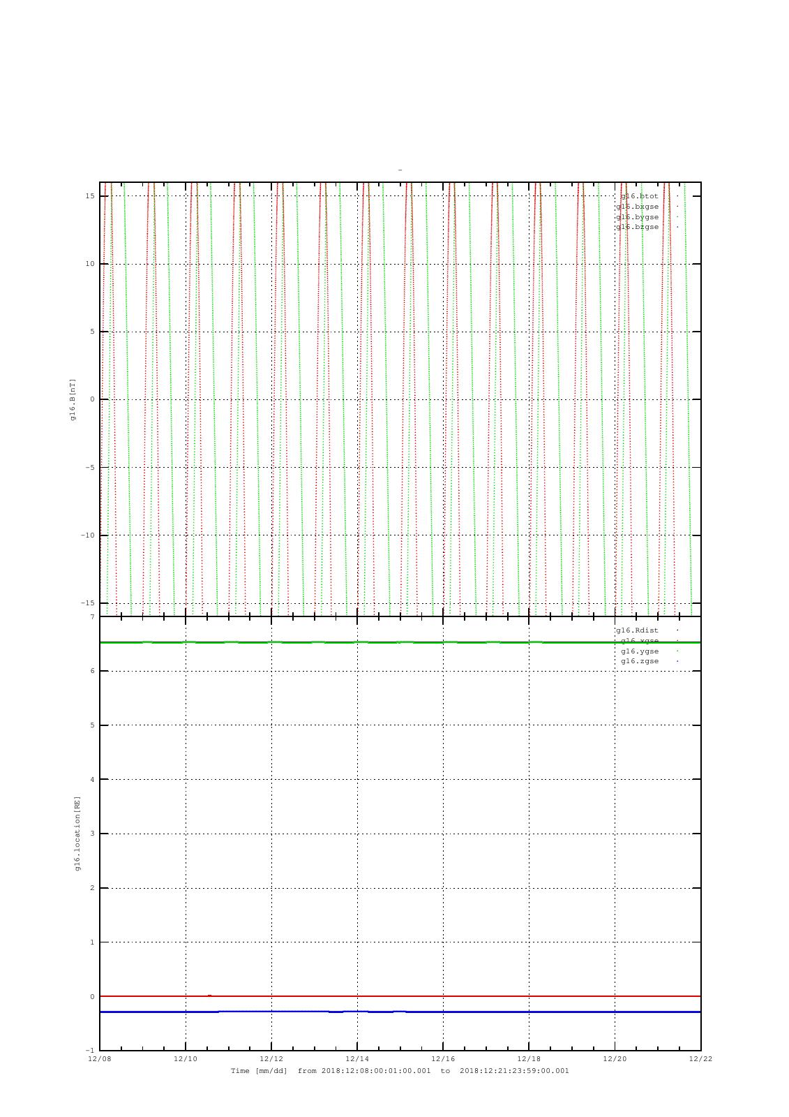Select the g16.ygse legend label

pos(639,651)
